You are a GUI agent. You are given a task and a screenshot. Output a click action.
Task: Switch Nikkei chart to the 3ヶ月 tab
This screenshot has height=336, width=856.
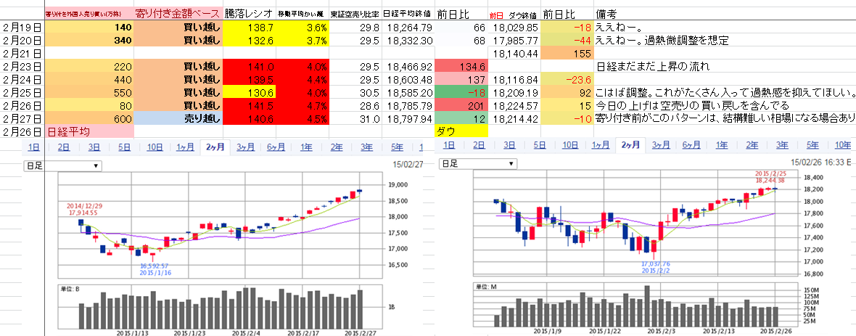pos(244,146)
